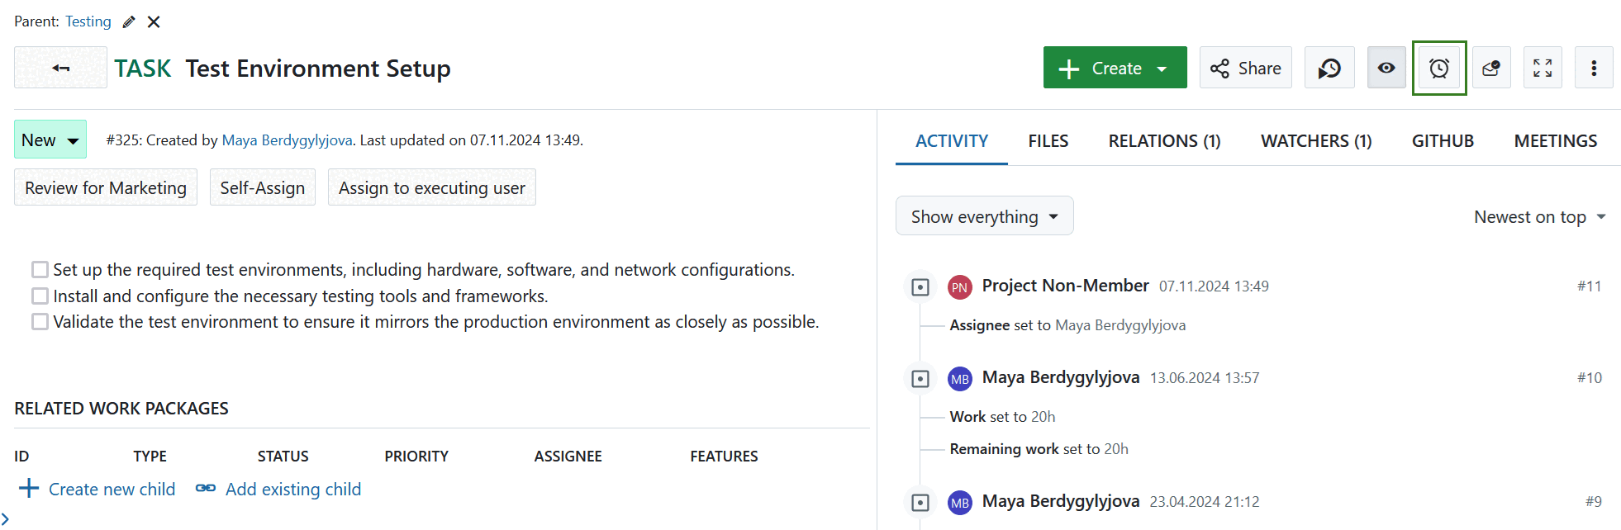Check 'Set up the required test environments'
Image resolution: width=1621 pixels, height=530 pixels.
[x=40, y=270]
